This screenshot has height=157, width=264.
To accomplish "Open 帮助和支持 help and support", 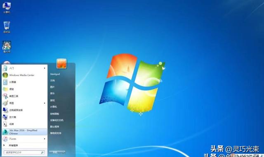I will [x=56, y=133].
